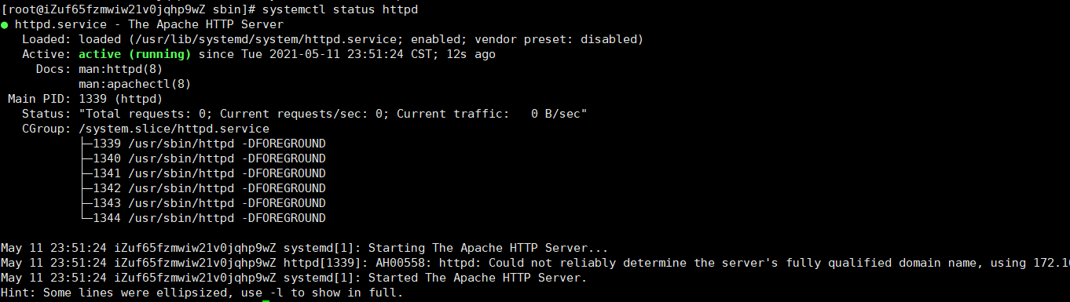The width and height of the screenshot is (1070, 302).
Task: Select process tree entry 1342
Action: [203, 188]
